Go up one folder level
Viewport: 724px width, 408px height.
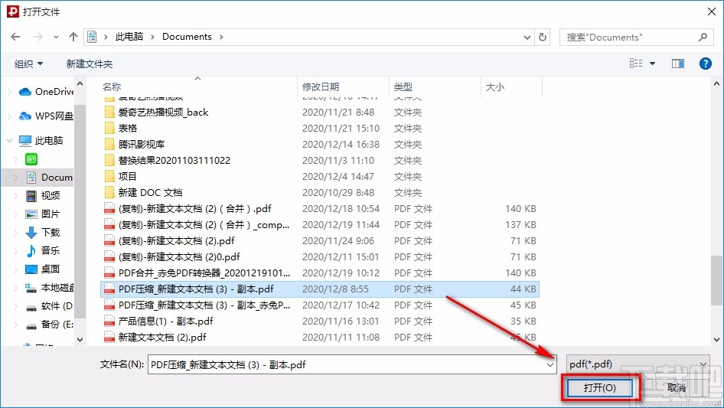73,37
